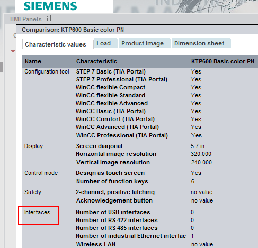Click the Name column header

point(33,61)
